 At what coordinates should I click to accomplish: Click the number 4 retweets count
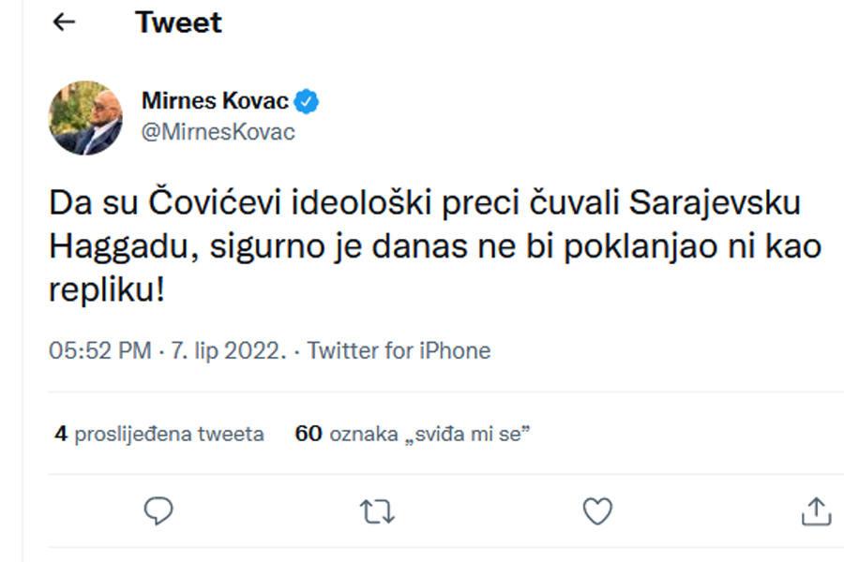click(61, 434)
